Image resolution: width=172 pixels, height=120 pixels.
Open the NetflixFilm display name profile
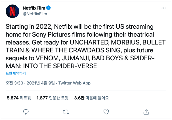(34, 8)
